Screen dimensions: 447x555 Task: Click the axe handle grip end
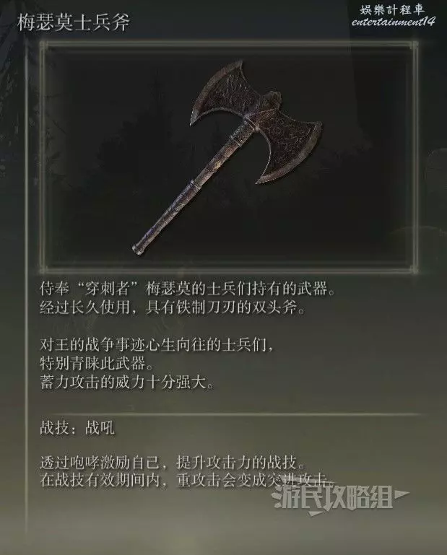[x=142, y=247]
